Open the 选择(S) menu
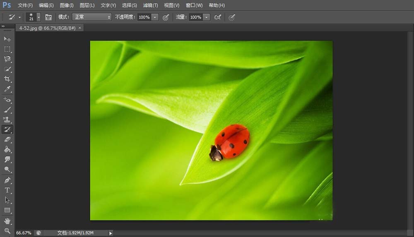Image resolution: width=414 pixels, height=237 pixels. click(129, 5)
